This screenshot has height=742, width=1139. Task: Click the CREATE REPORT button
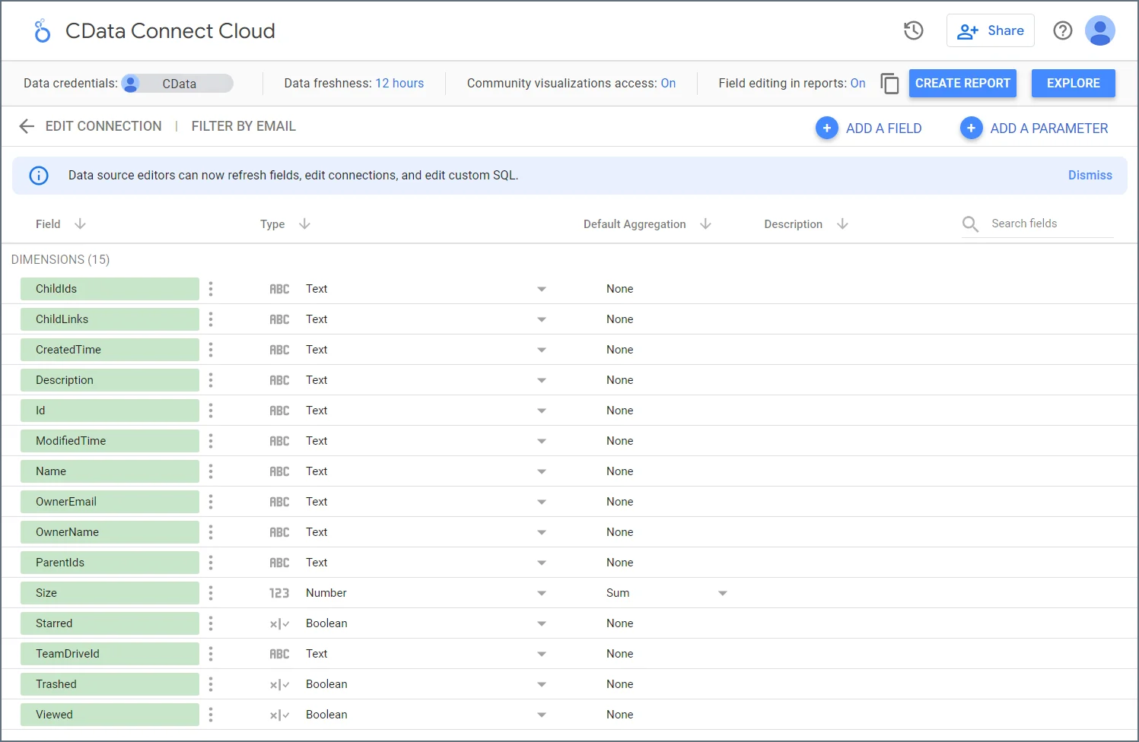(x=962, y=83)
